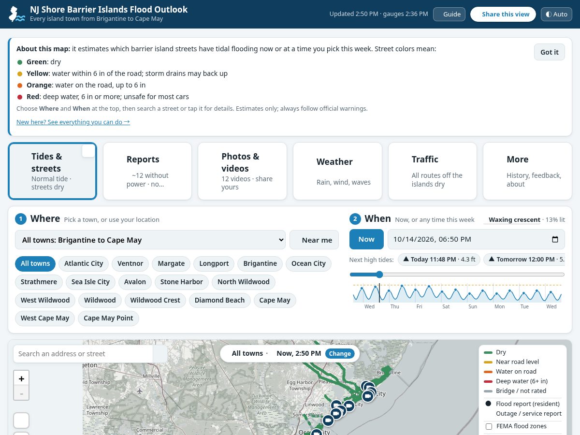Dismiss the info box with Got it

[550, 52]
